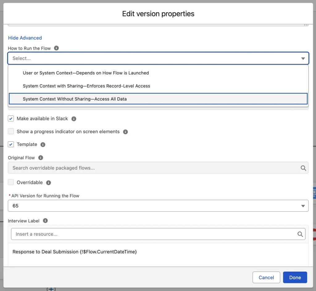Open the Interview Label info tooltip
The image size is (316, 291).
[x=45, y=221]
